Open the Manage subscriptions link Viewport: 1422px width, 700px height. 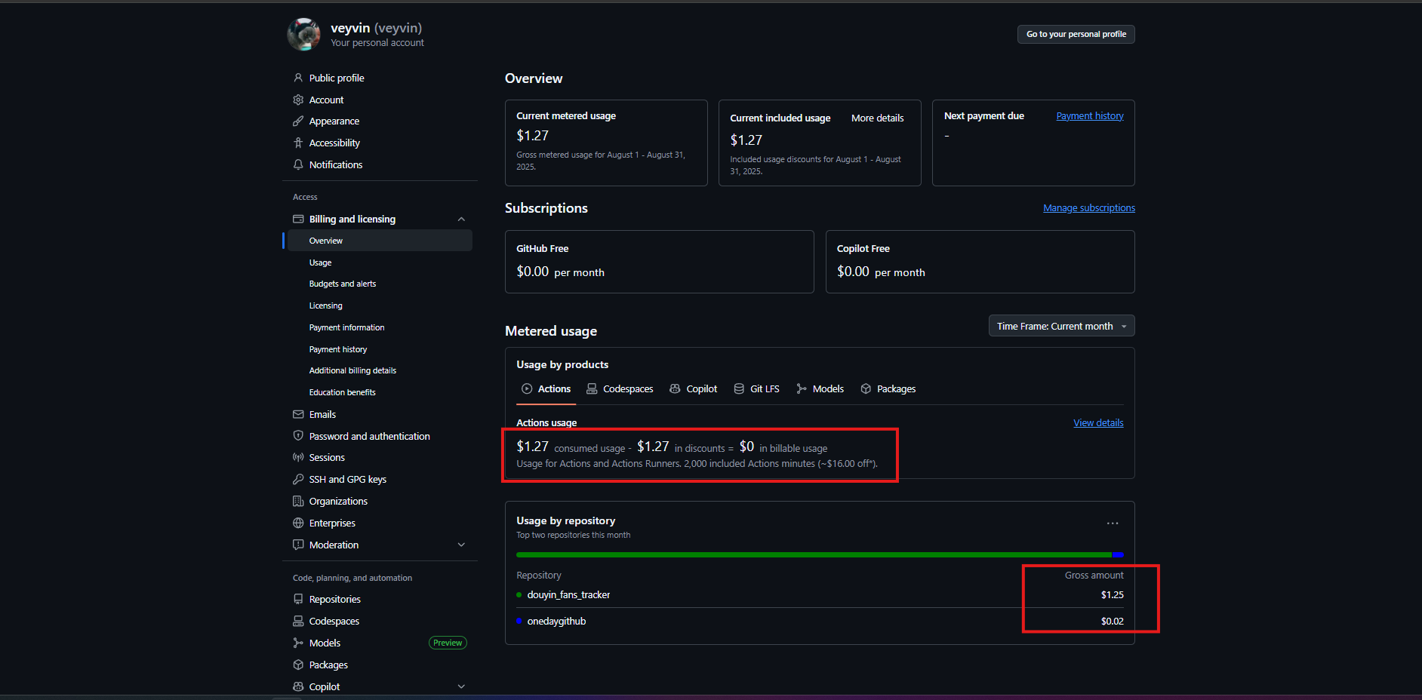click(x=1088, y=208)
